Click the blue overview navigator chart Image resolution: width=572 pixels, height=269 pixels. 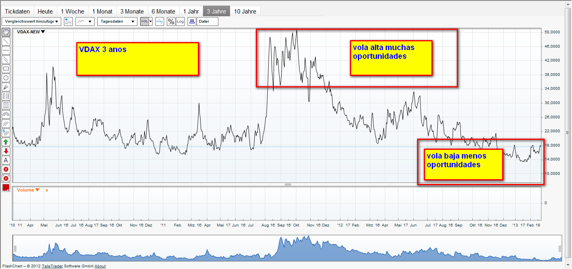tap(288, 248)
